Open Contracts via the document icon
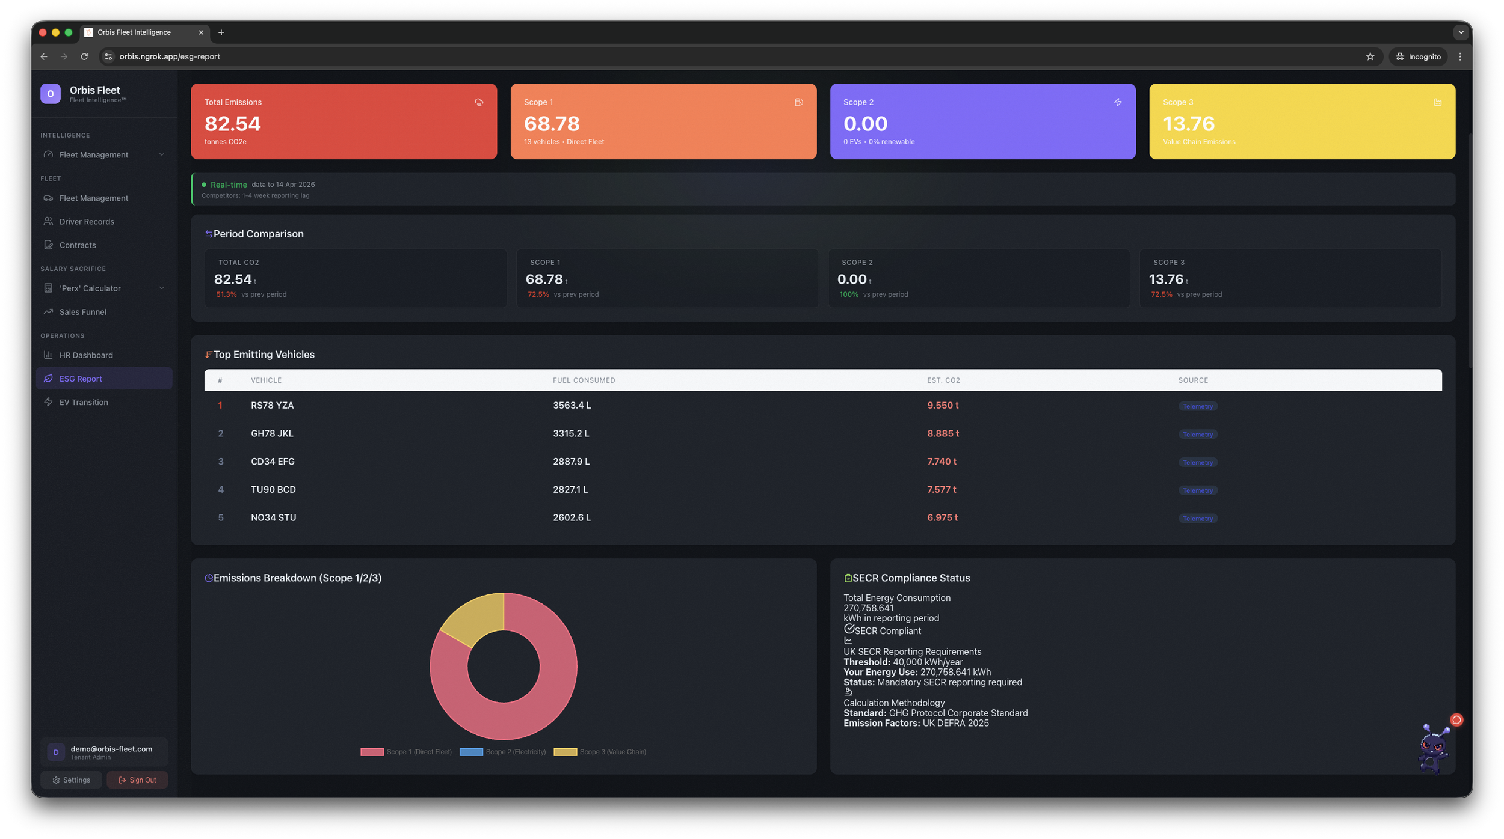This screenshot has height=839, width=1504. point(49,245)
